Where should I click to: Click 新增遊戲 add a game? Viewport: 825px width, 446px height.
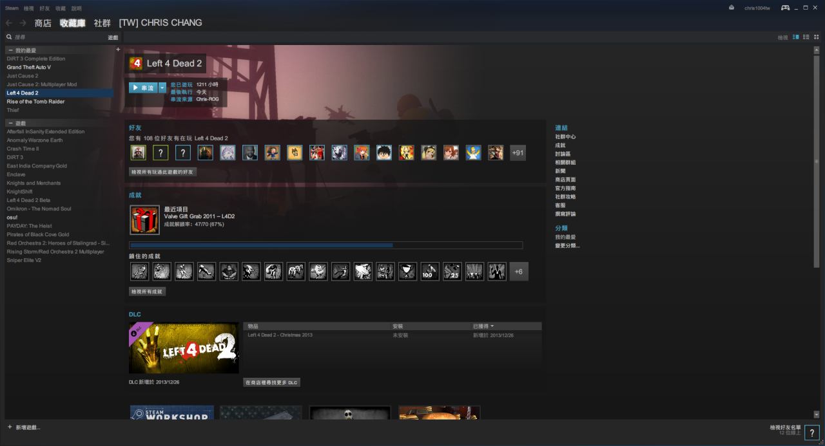point(28,427)
